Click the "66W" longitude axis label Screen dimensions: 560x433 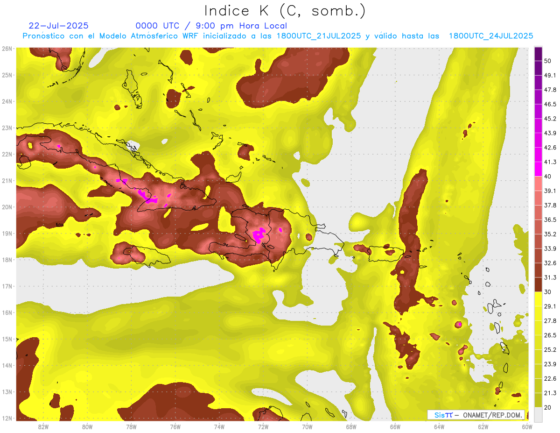[395, 427]
